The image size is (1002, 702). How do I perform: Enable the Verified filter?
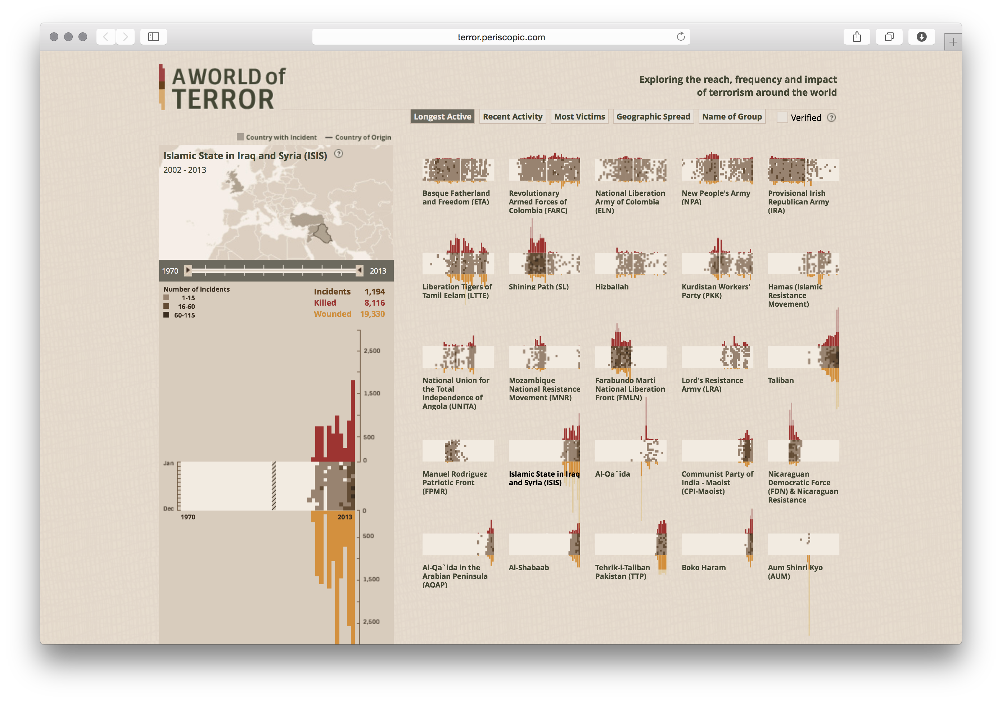tap(782, 117)
